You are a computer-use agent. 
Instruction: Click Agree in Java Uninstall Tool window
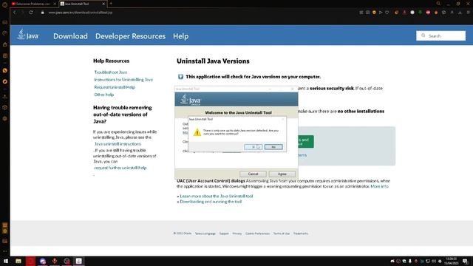(282, 174)
